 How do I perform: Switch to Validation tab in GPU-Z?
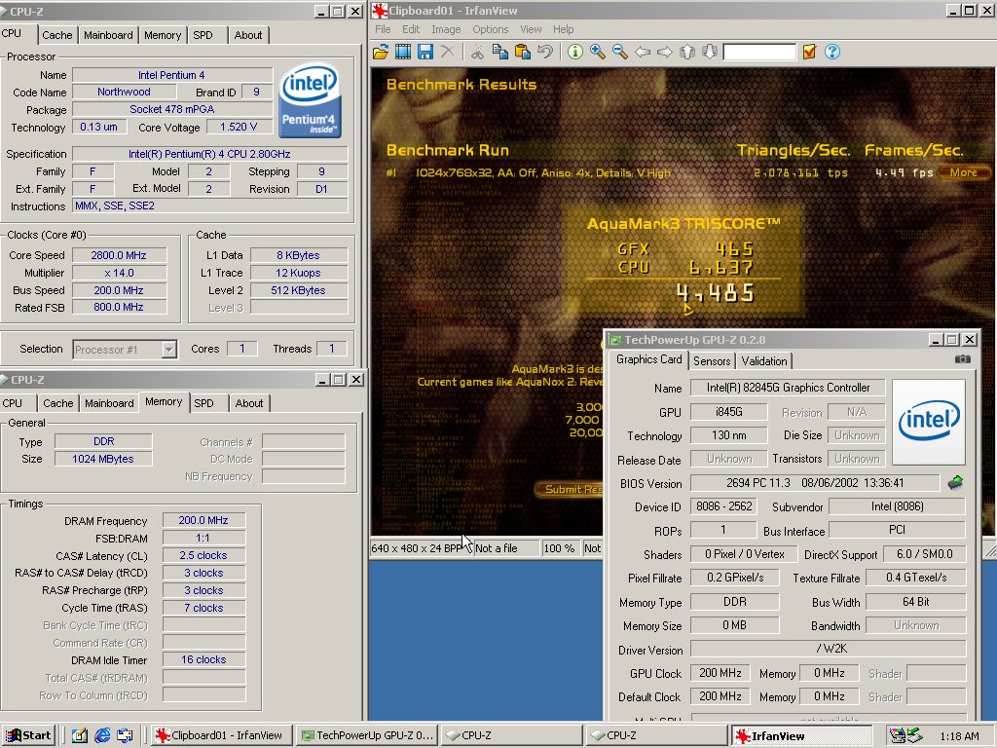[763, 361]
